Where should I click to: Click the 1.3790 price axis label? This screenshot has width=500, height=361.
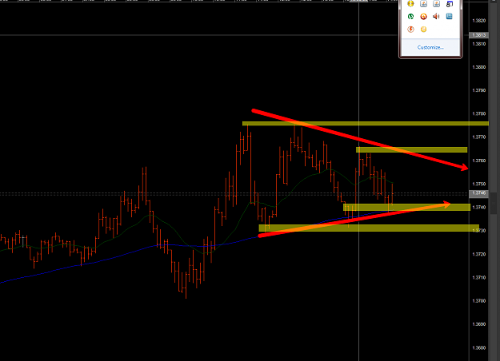tap(479, 90)
